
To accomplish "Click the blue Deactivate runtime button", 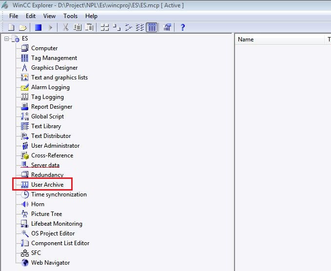I will pos(38,27).
